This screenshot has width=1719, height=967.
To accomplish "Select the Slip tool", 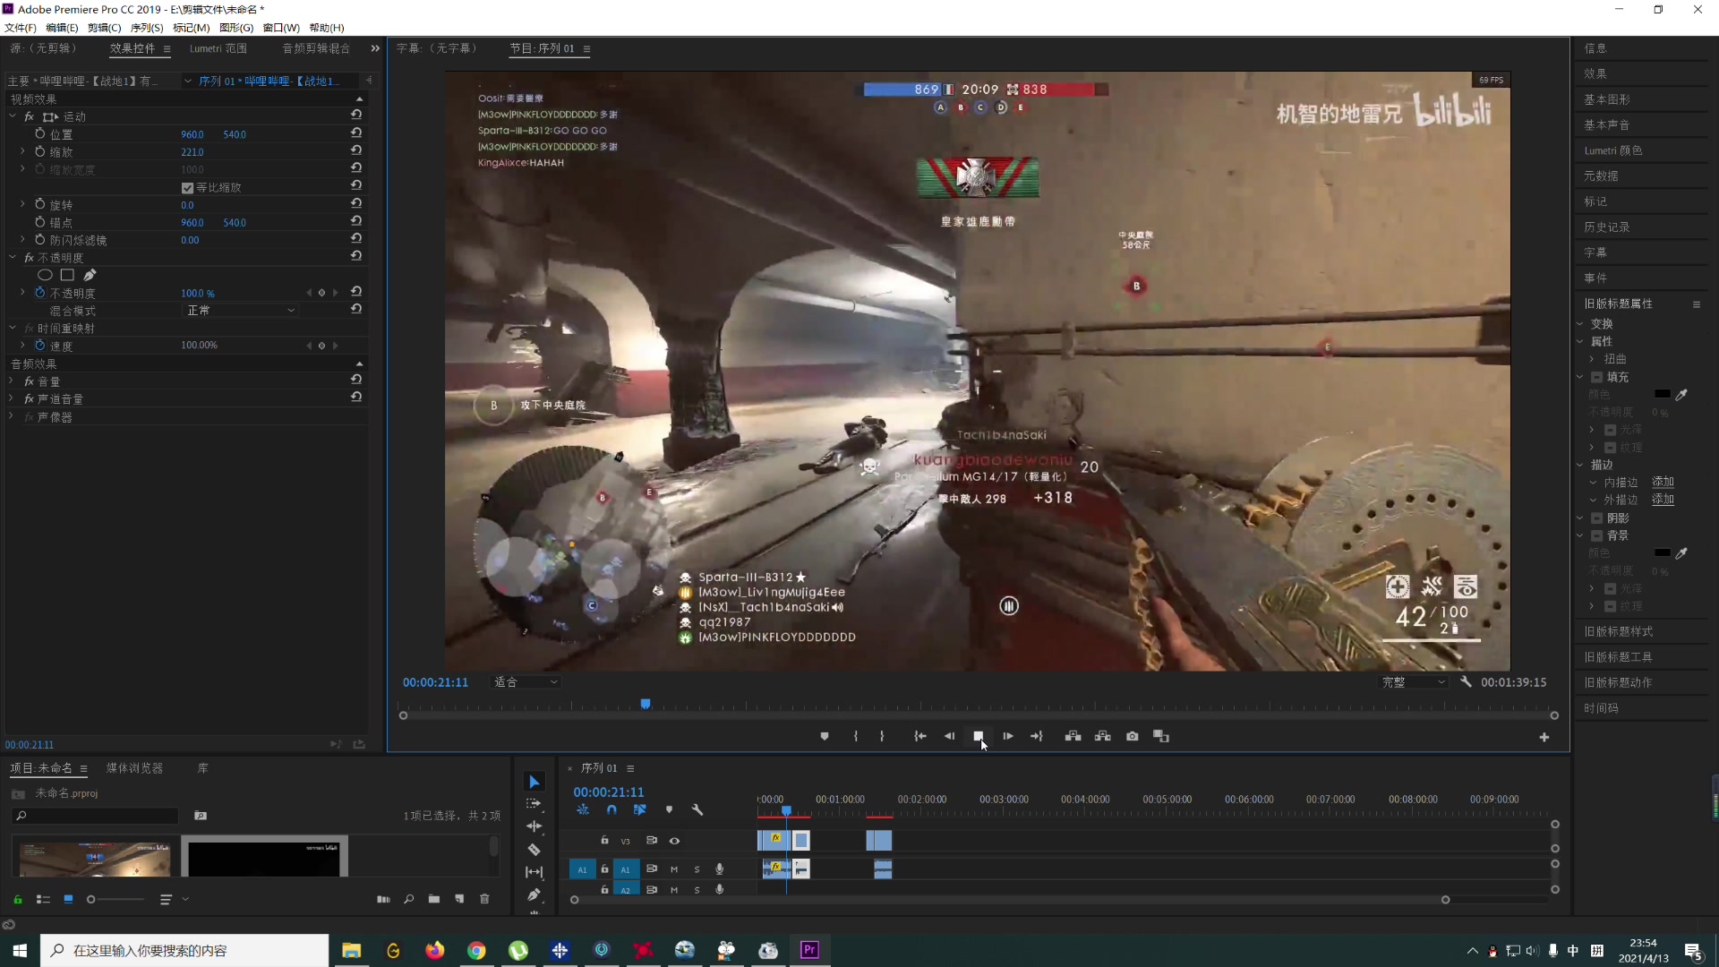I will click(x=535, y=872).
